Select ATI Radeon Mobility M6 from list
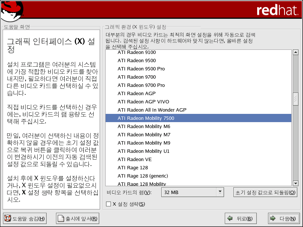Viewport: 303px width, 227px height. 144,127
